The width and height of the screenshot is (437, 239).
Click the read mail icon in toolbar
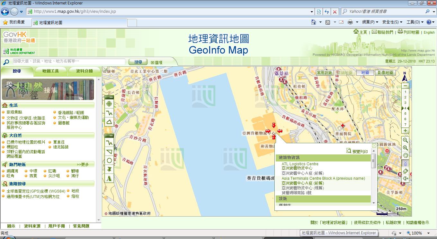coord(341,22)
